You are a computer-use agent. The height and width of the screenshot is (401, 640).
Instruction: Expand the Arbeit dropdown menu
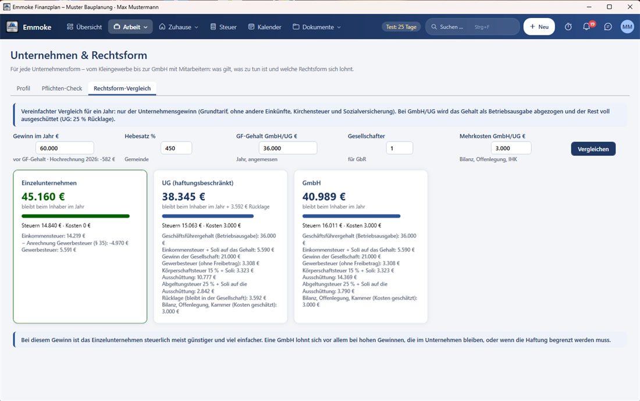click(130, 27)
